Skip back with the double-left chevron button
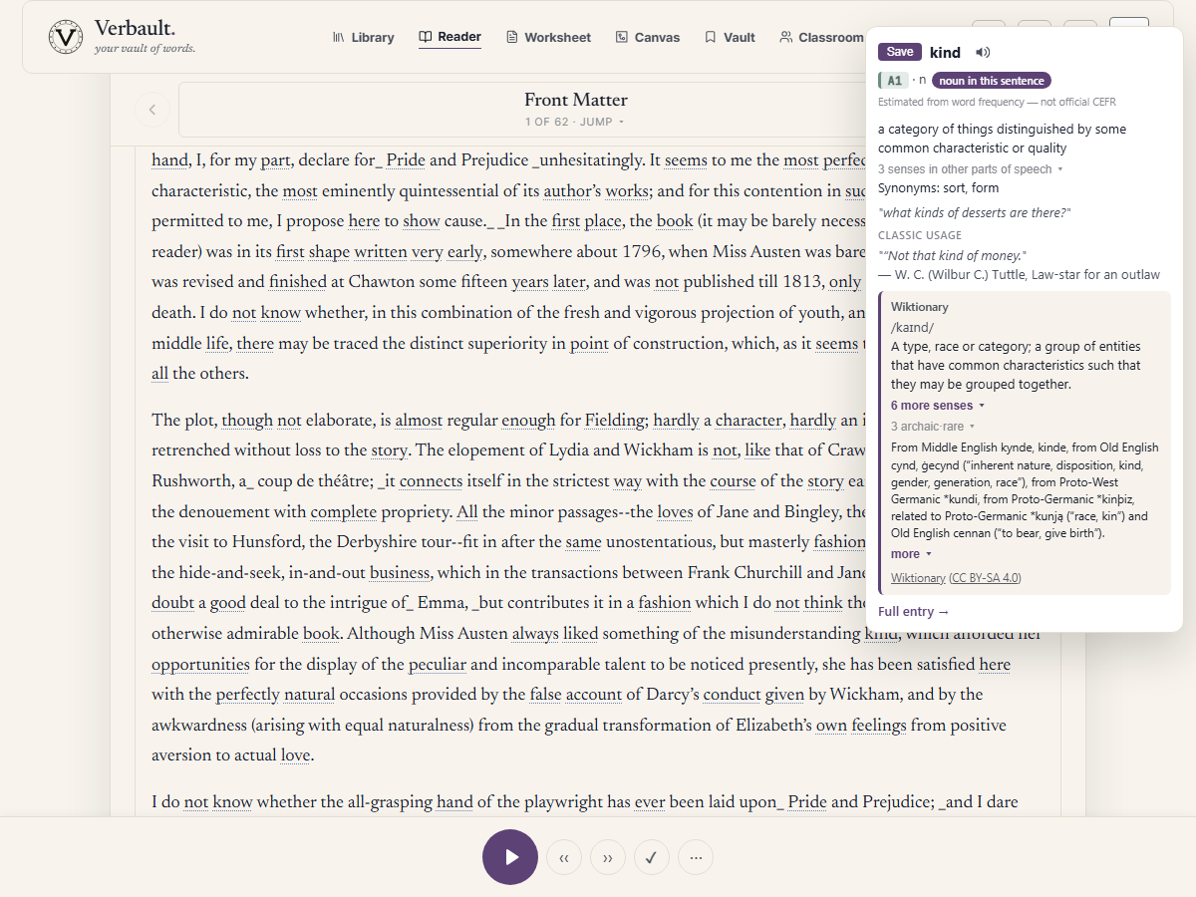 [x=564, y=857]
